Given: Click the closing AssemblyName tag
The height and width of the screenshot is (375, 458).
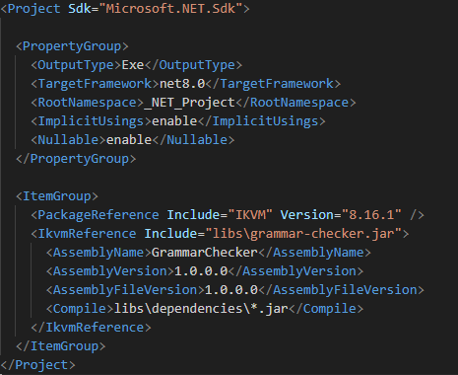Looking at the screenshot, I should (x=314, y=253).
